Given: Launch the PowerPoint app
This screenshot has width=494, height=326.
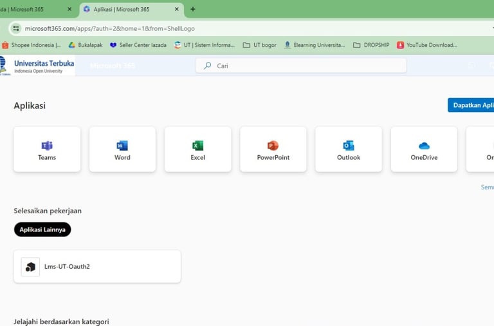Looking at the screenshot, I should (273, 149).
